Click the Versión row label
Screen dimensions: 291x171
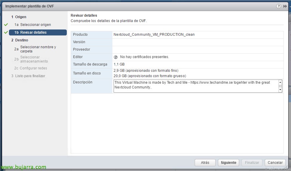(x=79, y=42)
